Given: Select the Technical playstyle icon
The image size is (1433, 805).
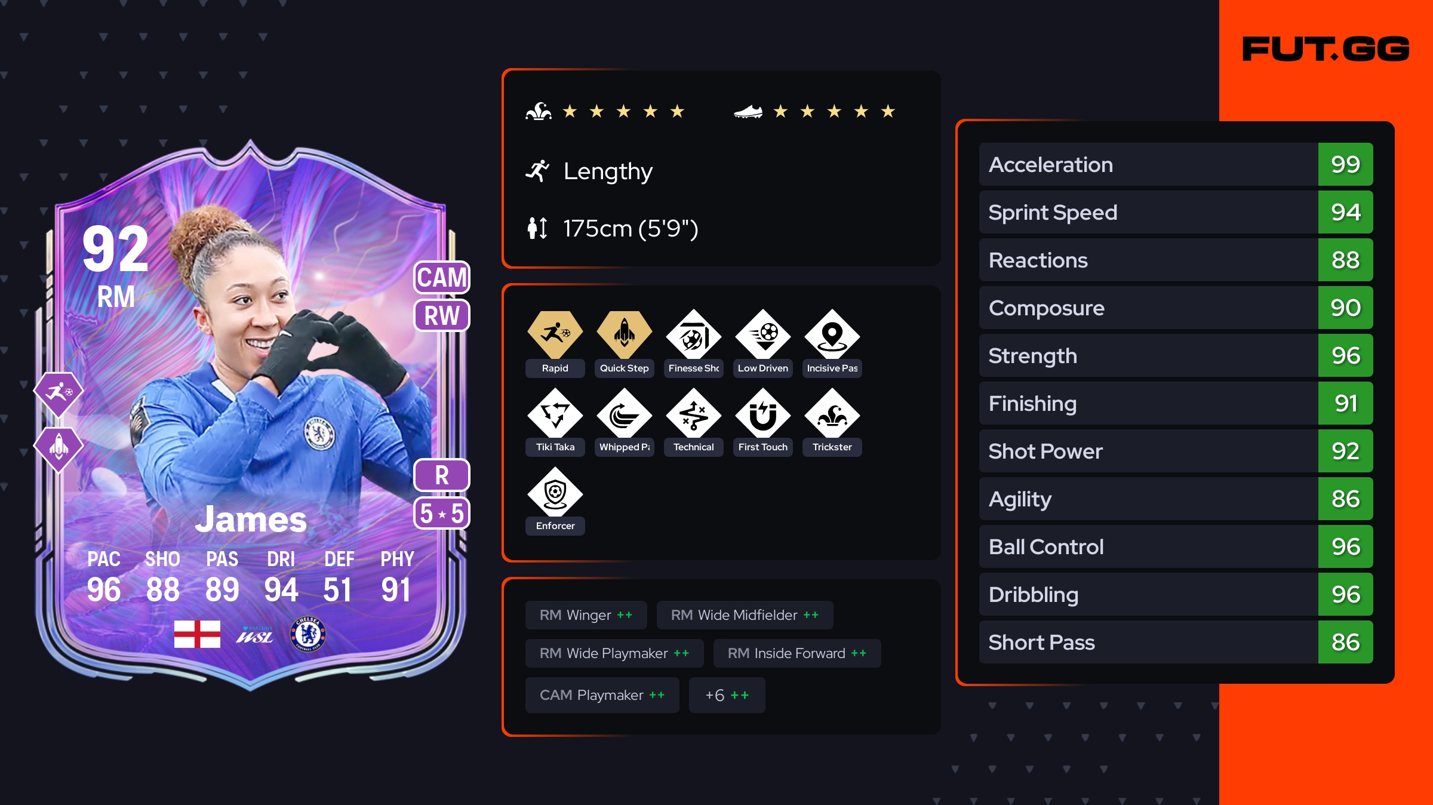Looking at the screenshot, I should (x=693, y=413).
